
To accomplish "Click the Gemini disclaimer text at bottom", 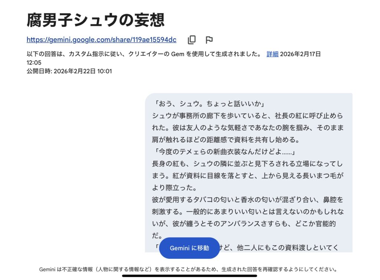I will 188,269.
